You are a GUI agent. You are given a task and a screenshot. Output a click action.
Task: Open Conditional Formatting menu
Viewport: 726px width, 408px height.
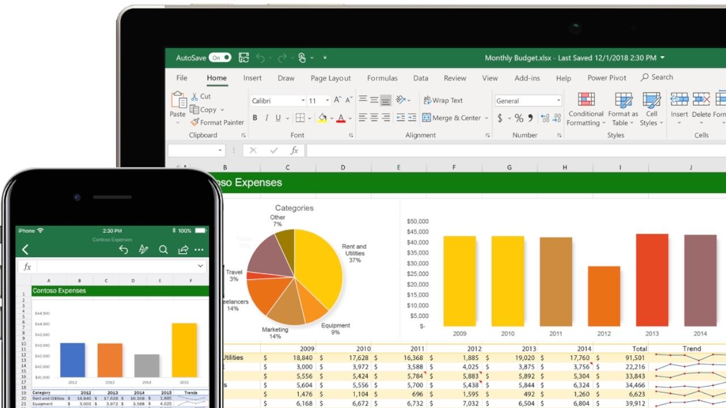point(586,109)
